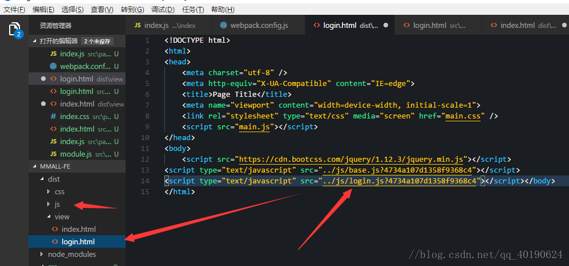Open 文件(F) menu

14,10
